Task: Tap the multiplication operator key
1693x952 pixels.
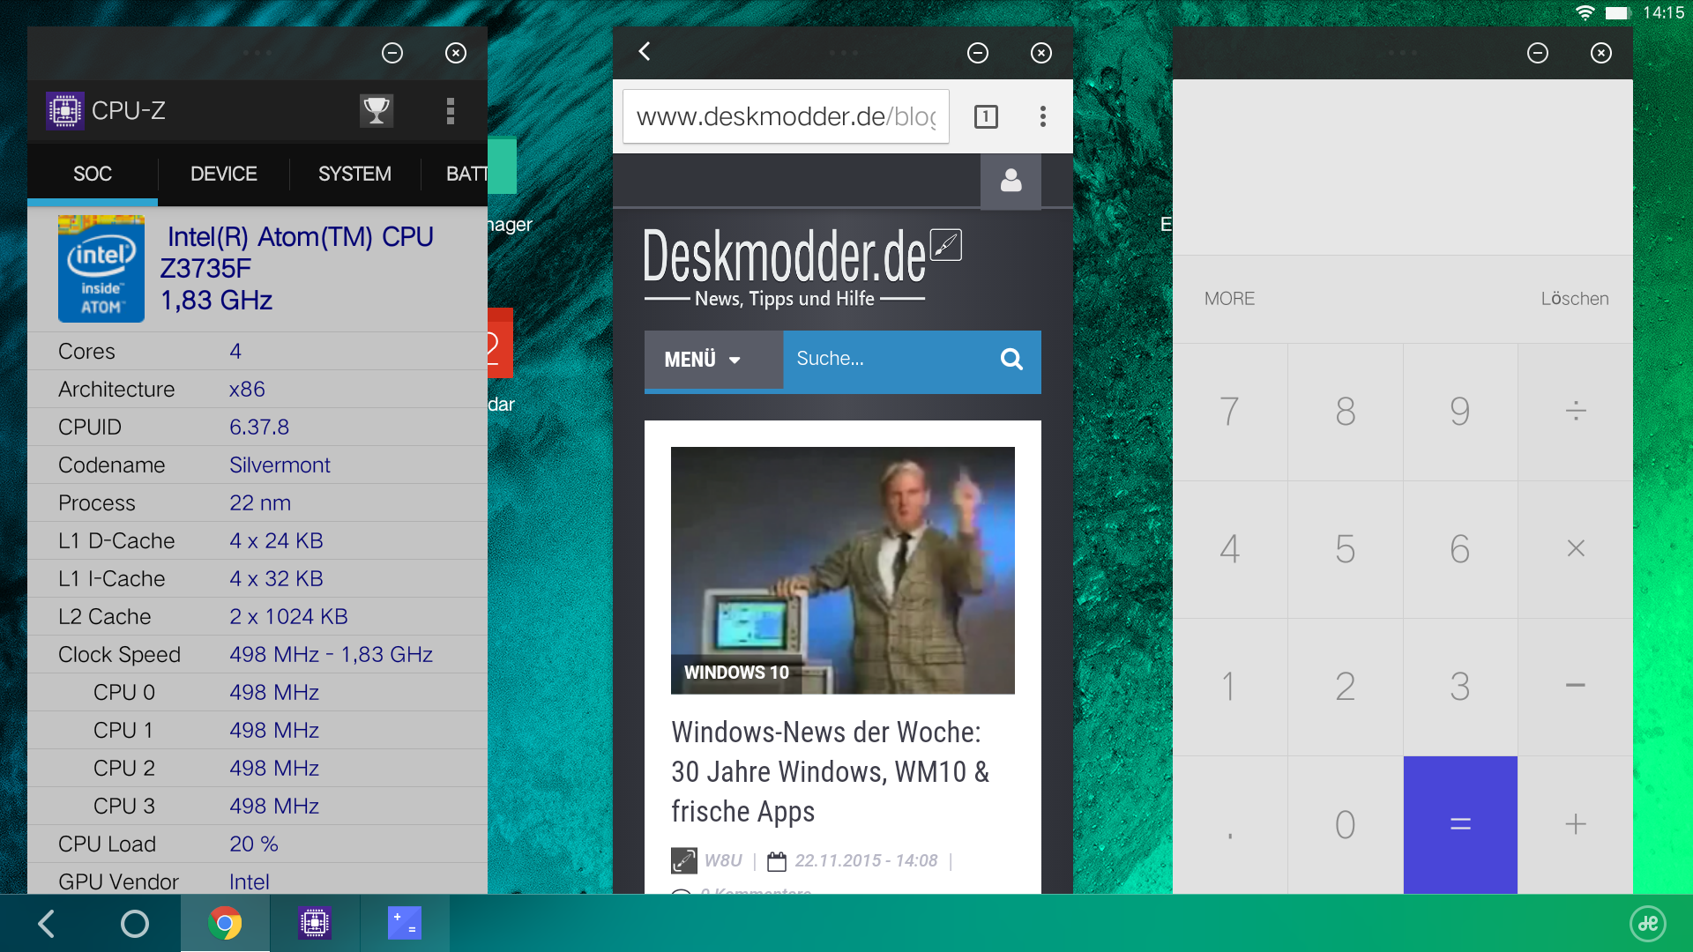Action: (1576, 549)
